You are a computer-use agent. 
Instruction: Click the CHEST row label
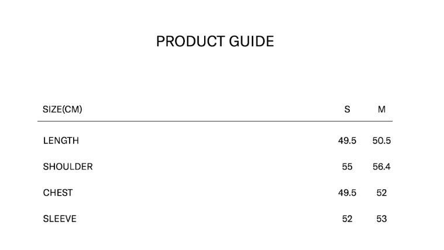[x=58, y=193]
